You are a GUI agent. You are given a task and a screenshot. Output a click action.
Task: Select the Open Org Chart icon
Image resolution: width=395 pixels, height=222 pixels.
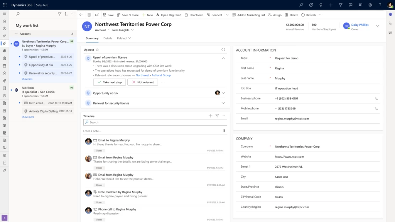tap(158, 15)
